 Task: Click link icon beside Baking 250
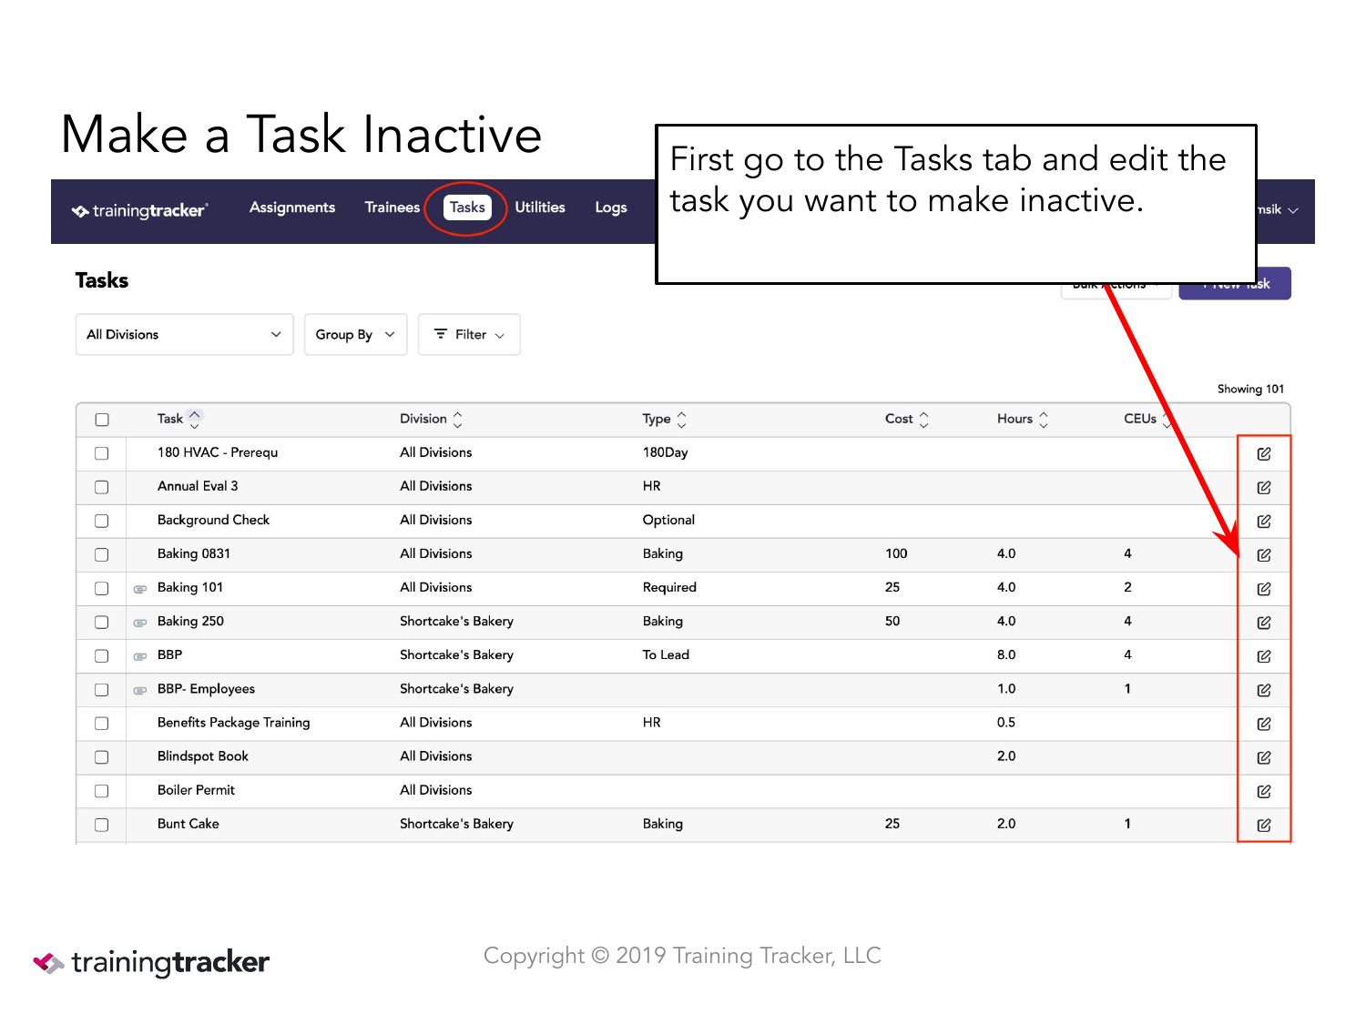pos(140,623)
